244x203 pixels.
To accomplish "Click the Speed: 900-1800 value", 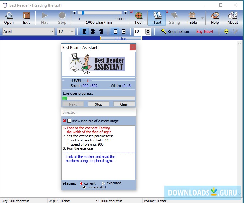I will (90, 86).
